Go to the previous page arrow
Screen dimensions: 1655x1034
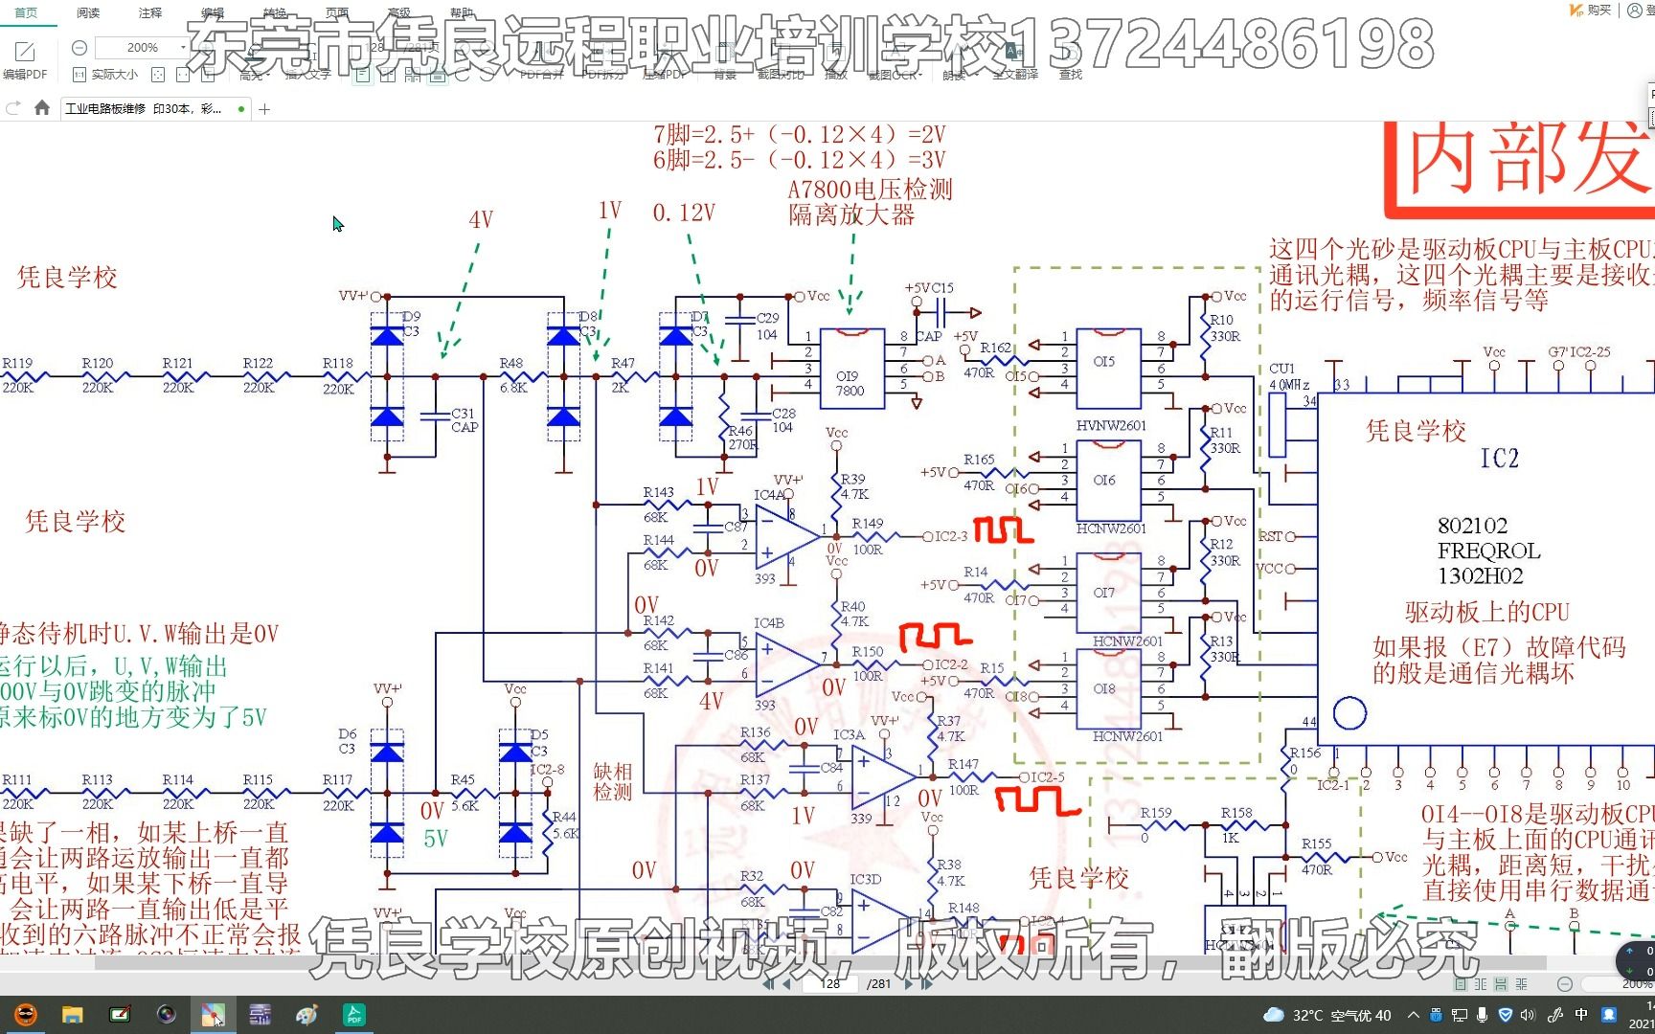tap(786, 983)
